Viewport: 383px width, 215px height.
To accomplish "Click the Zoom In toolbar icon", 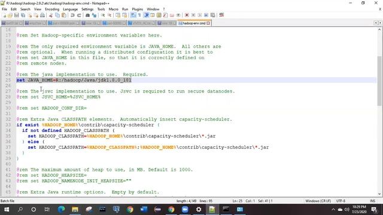I will (103, 15).
